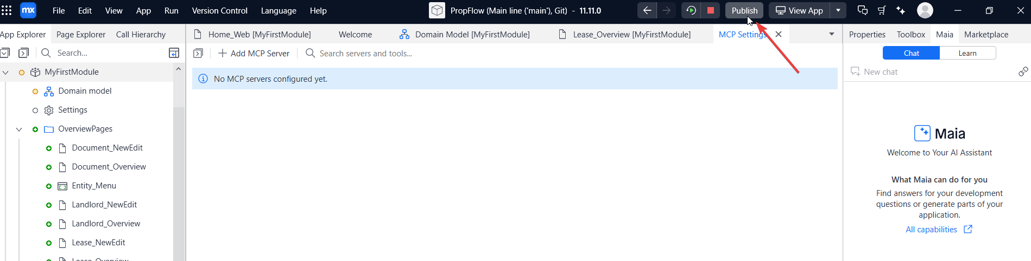Switch Maia panel to Chat mode

click(911, 53)
